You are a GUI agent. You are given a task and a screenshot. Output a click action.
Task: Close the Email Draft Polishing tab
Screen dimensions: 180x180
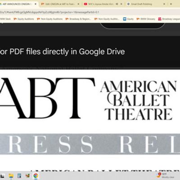(164, 4)
